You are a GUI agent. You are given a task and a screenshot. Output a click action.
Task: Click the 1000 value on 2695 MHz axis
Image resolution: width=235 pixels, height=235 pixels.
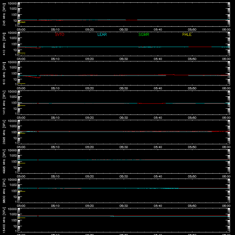pos(13,126)
